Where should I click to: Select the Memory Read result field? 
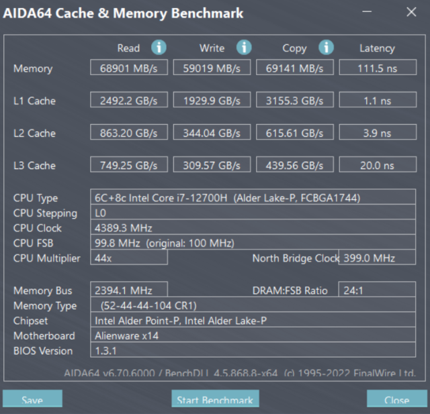click(x=130, y=68)
